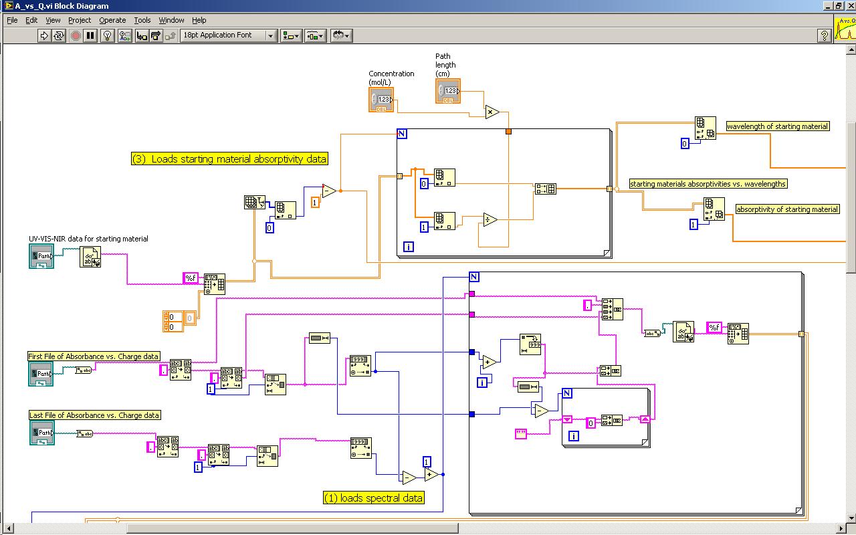Click the array constant index display

click(x=171, y=322)
